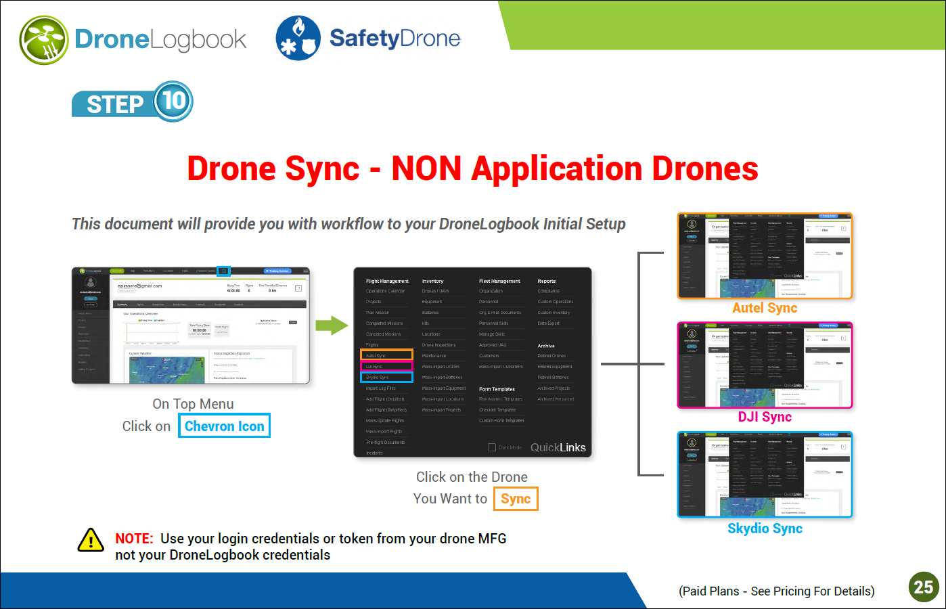Screen dimensions: 946x609
Task: Open Drones / UAVs under Inventory
Action: point(435,291)
